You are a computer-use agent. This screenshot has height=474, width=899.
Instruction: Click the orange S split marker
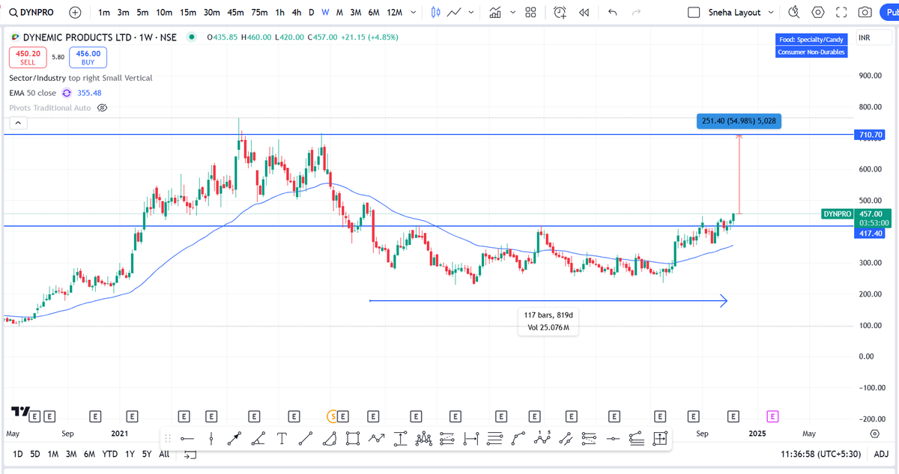point(333,416)
